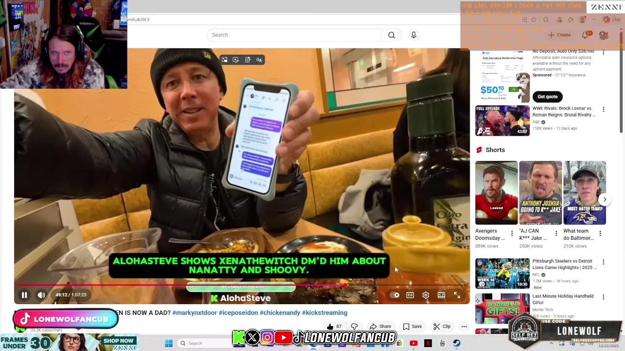Open the Avengers Doomsday short
The height and width of the screenshot is (351, 625).
click(x=497, y=193)
